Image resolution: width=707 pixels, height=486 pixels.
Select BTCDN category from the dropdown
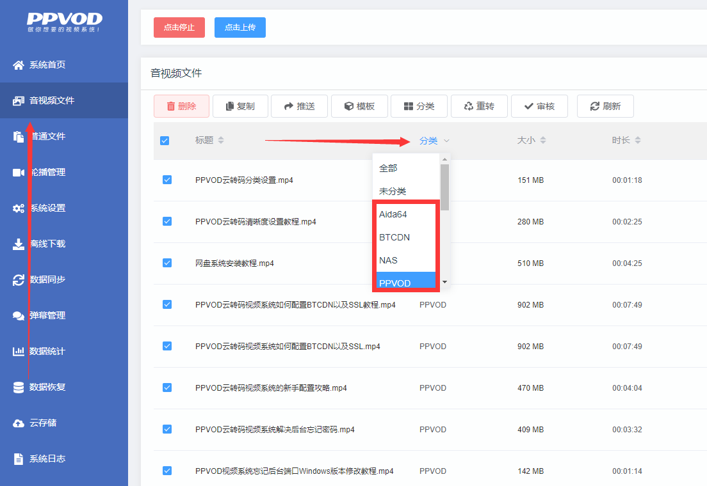click(406, 237)
